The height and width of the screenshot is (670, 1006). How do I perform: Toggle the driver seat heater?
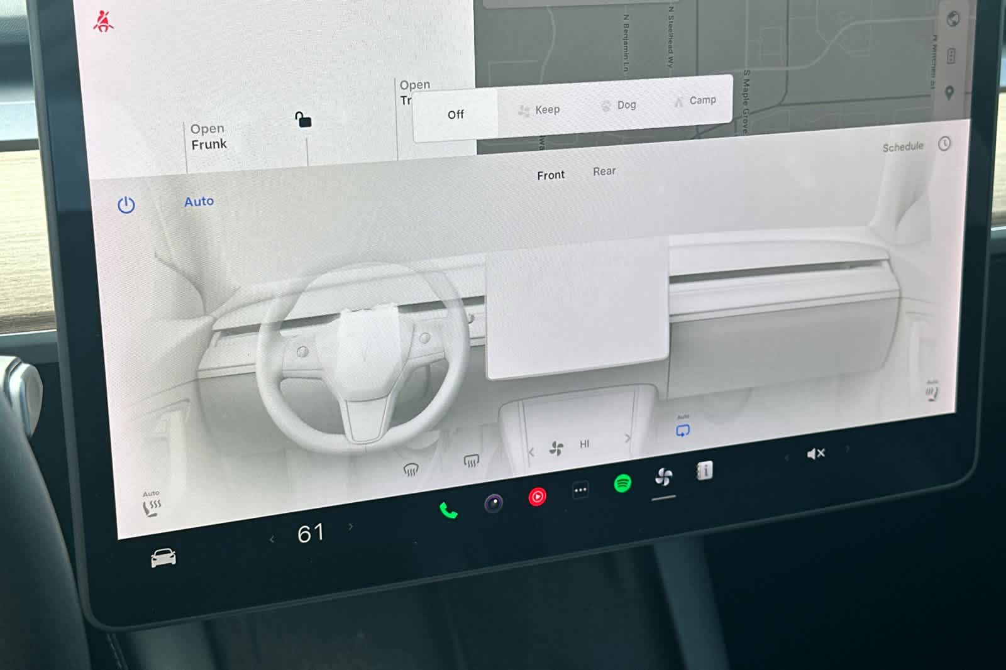[x=152, y=506]
